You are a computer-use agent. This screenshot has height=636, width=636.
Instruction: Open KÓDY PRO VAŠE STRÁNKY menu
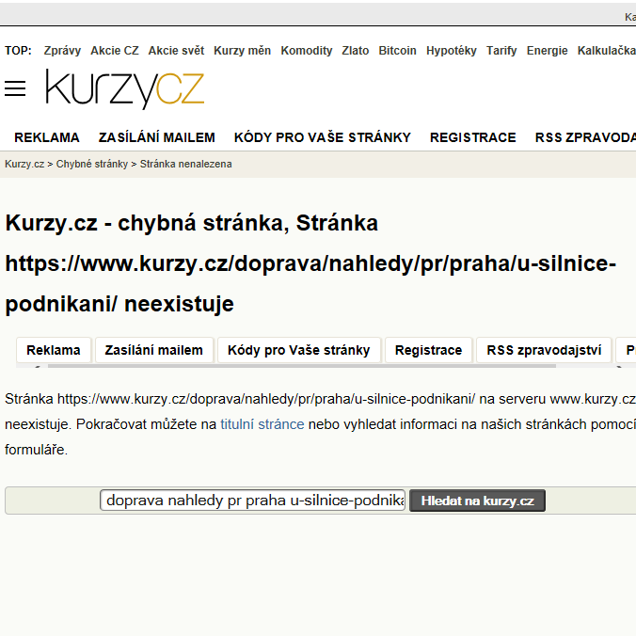(323, 137)
